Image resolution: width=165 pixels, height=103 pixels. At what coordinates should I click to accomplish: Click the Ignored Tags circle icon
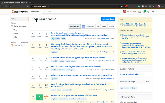click(x=121, y=97)
